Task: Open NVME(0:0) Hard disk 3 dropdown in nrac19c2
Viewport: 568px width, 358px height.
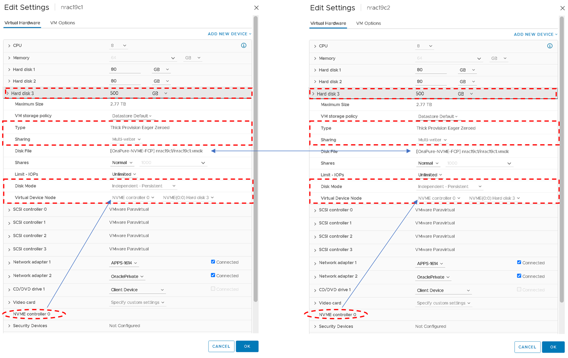Action: tap(495, 198)
